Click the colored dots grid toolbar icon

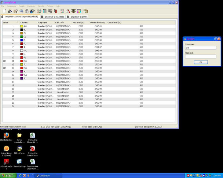(x=62, y=11)
